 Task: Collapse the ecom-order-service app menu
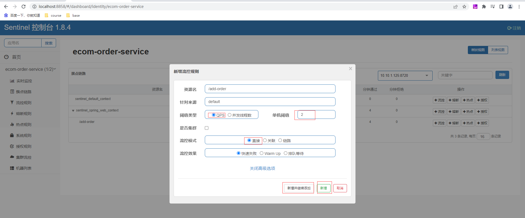click(31, 69)
